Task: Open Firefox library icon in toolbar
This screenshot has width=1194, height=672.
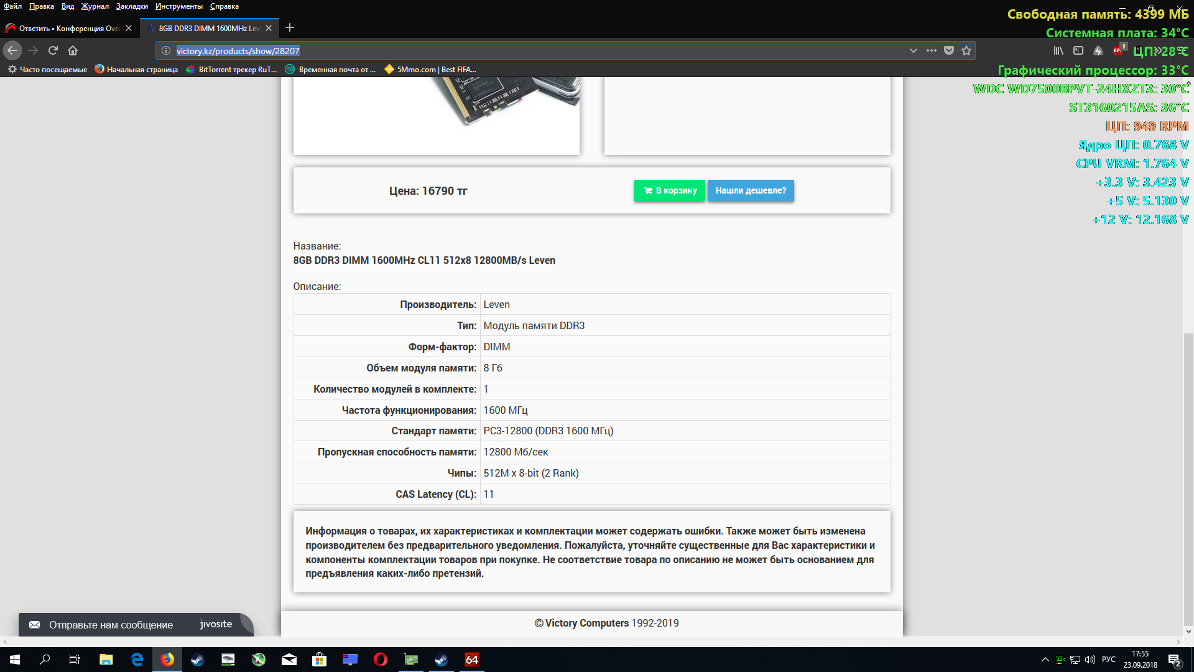Action: point(1058,50)
